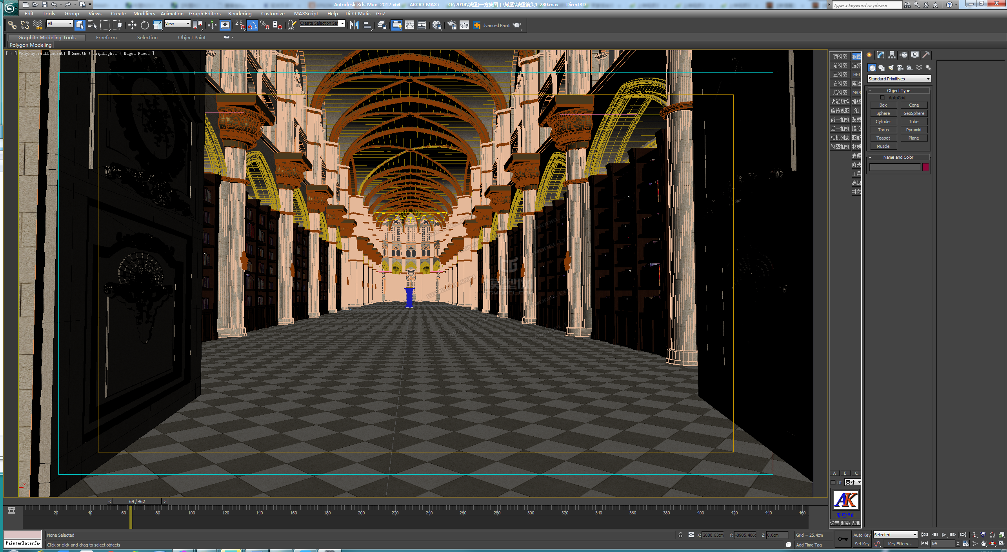Click the Cylinder primitive button
Image resolution: width=1007 pixels, height=552 pixels.
(883, 121)
